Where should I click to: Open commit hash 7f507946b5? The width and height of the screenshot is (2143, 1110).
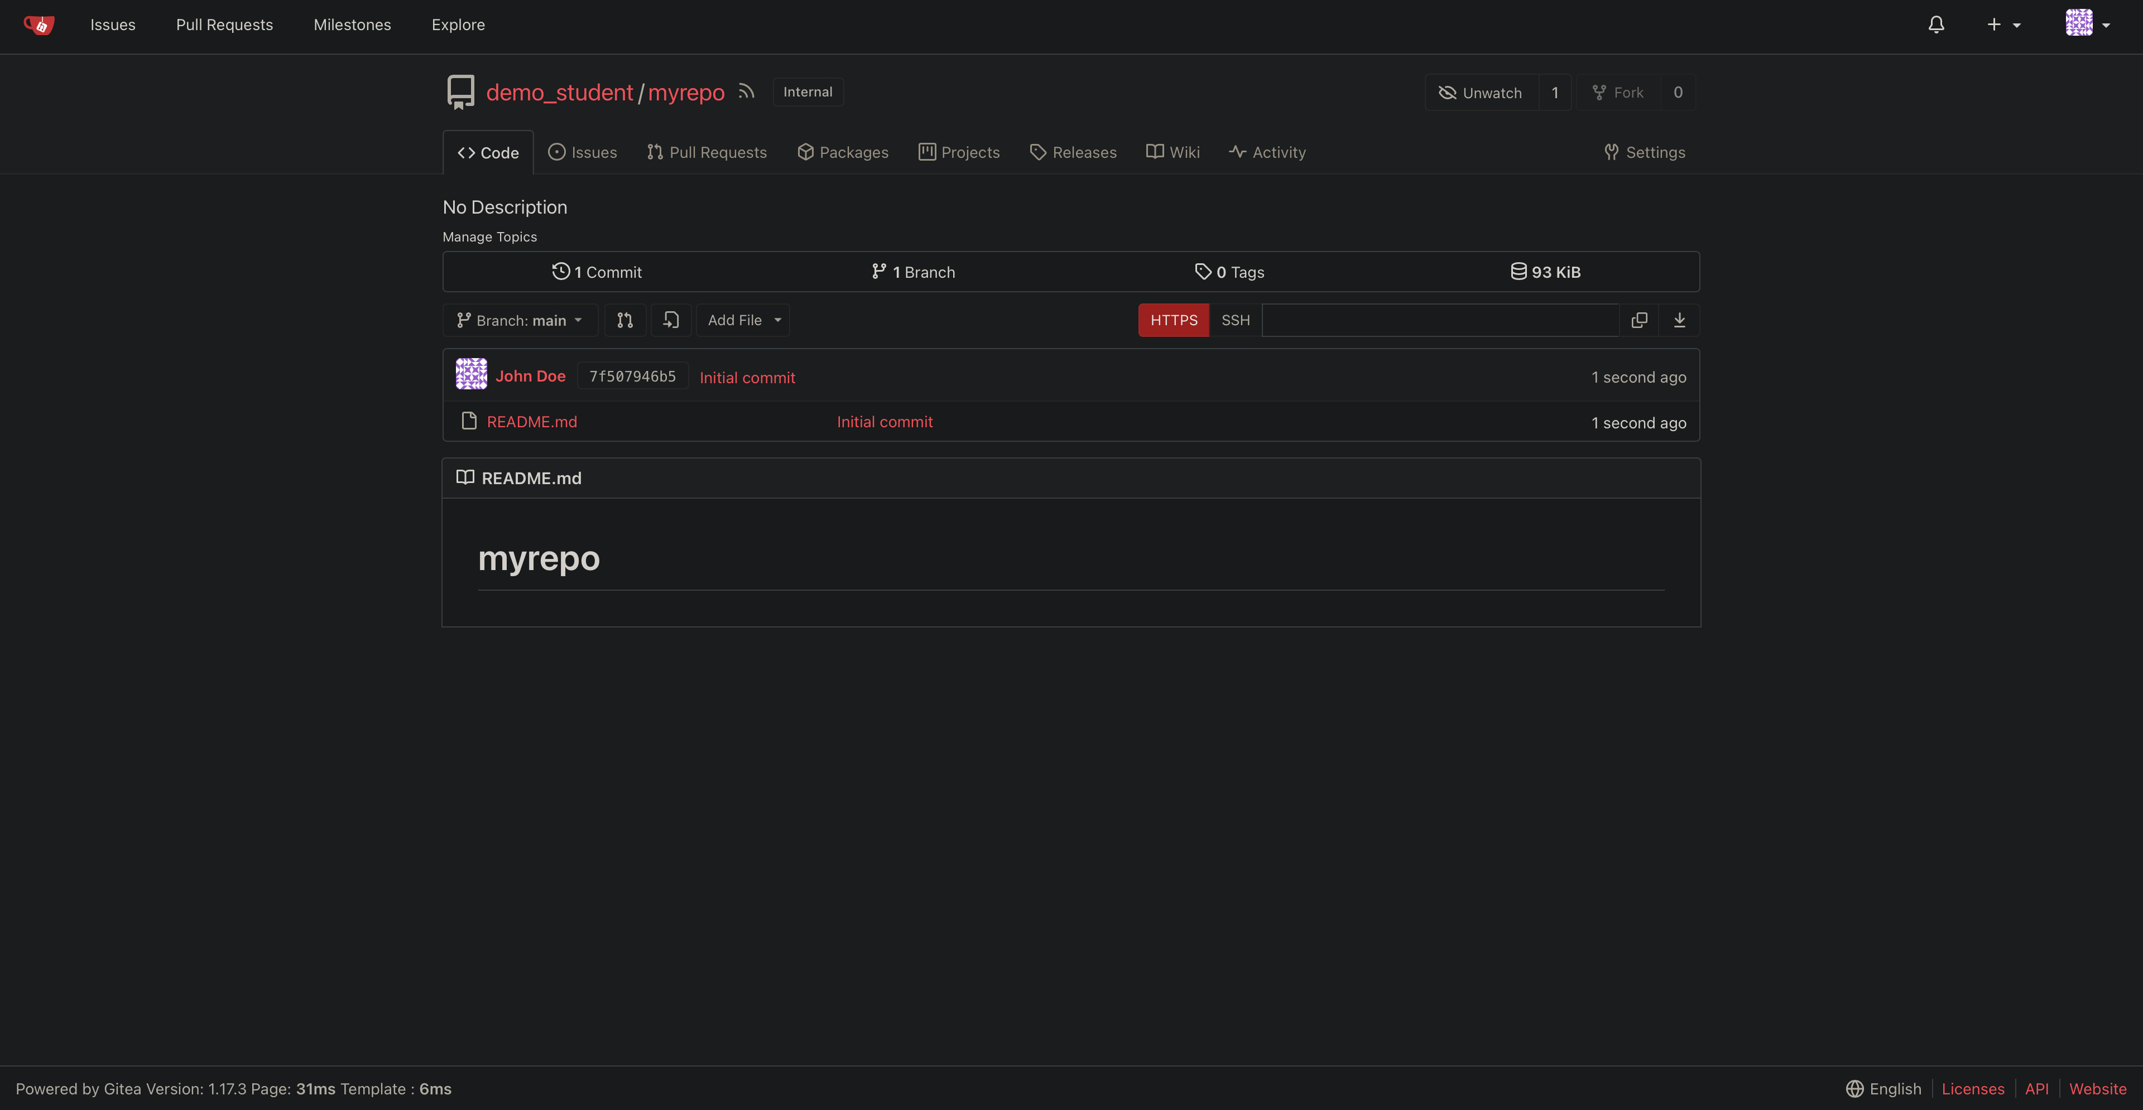pos(632,377)
